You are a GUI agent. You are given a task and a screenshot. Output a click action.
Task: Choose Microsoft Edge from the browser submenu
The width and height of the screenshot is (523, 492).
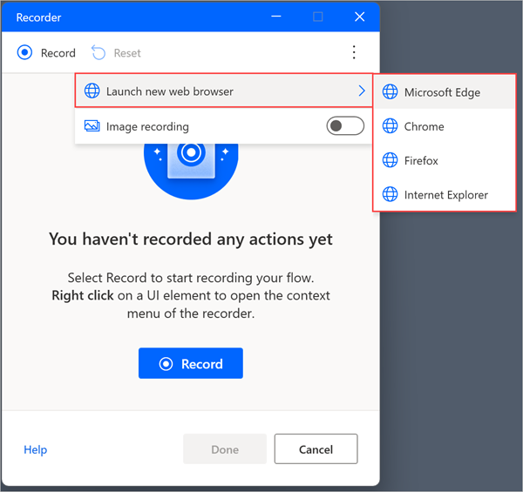445,91
